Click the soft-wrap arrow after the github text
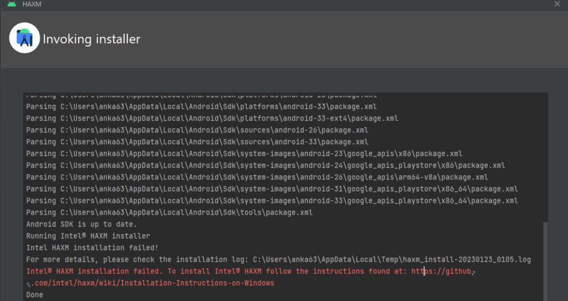Image resolution: width=568 pixels, height=301 pixels. coord(473,271)
